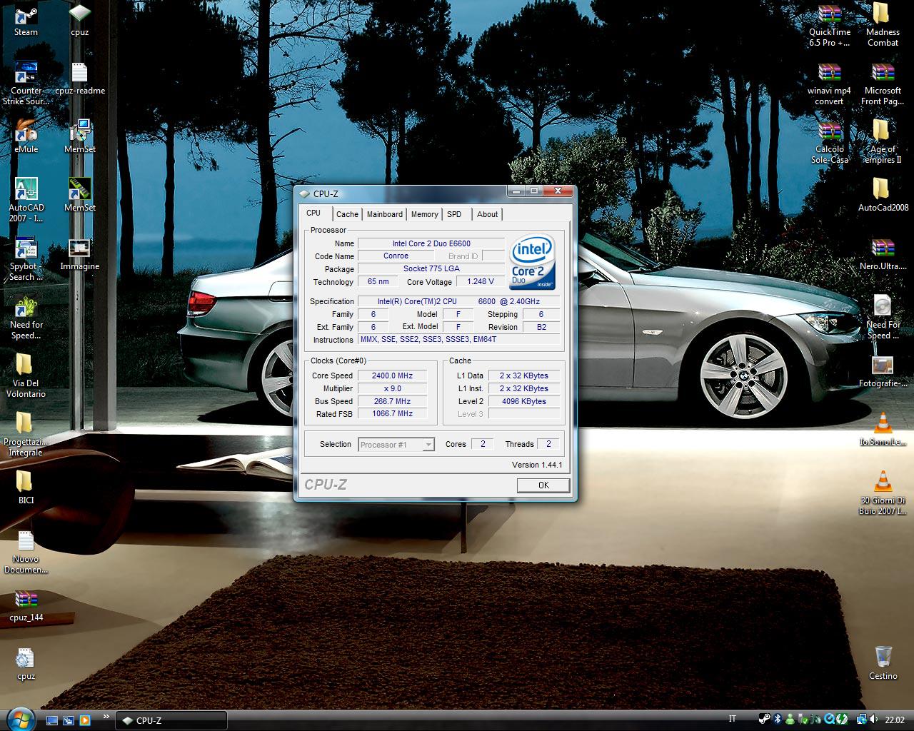
Task: Click the QuickTime tray icon
Action: [830, 720]
